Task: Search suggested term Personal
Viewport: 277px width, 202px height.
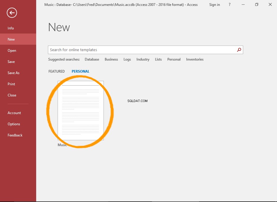Action: (x=174, y=59)
